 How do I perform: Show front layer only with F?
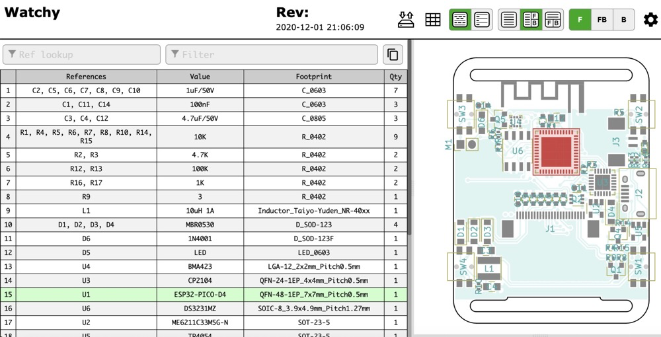[580, 20]
